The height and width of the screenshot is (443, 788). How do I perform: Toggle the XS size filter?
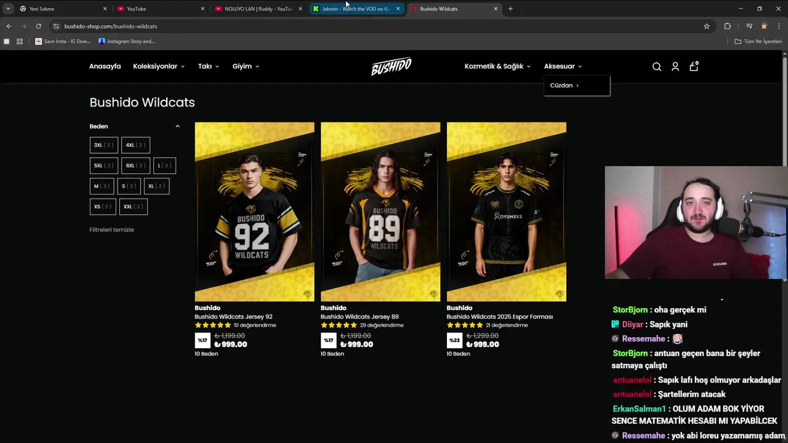point(103,207)
